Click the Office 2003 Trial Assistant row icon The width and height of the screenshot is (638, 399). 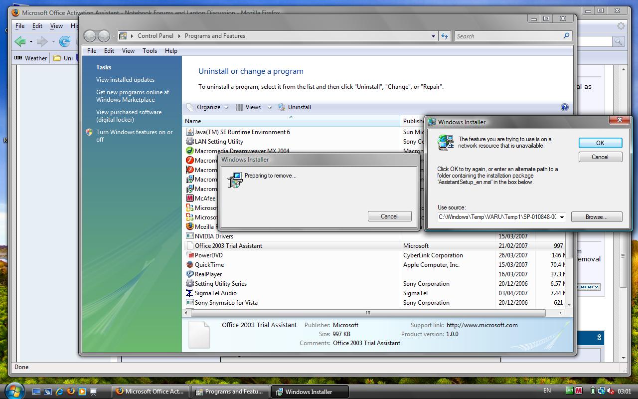click(189, 245)
